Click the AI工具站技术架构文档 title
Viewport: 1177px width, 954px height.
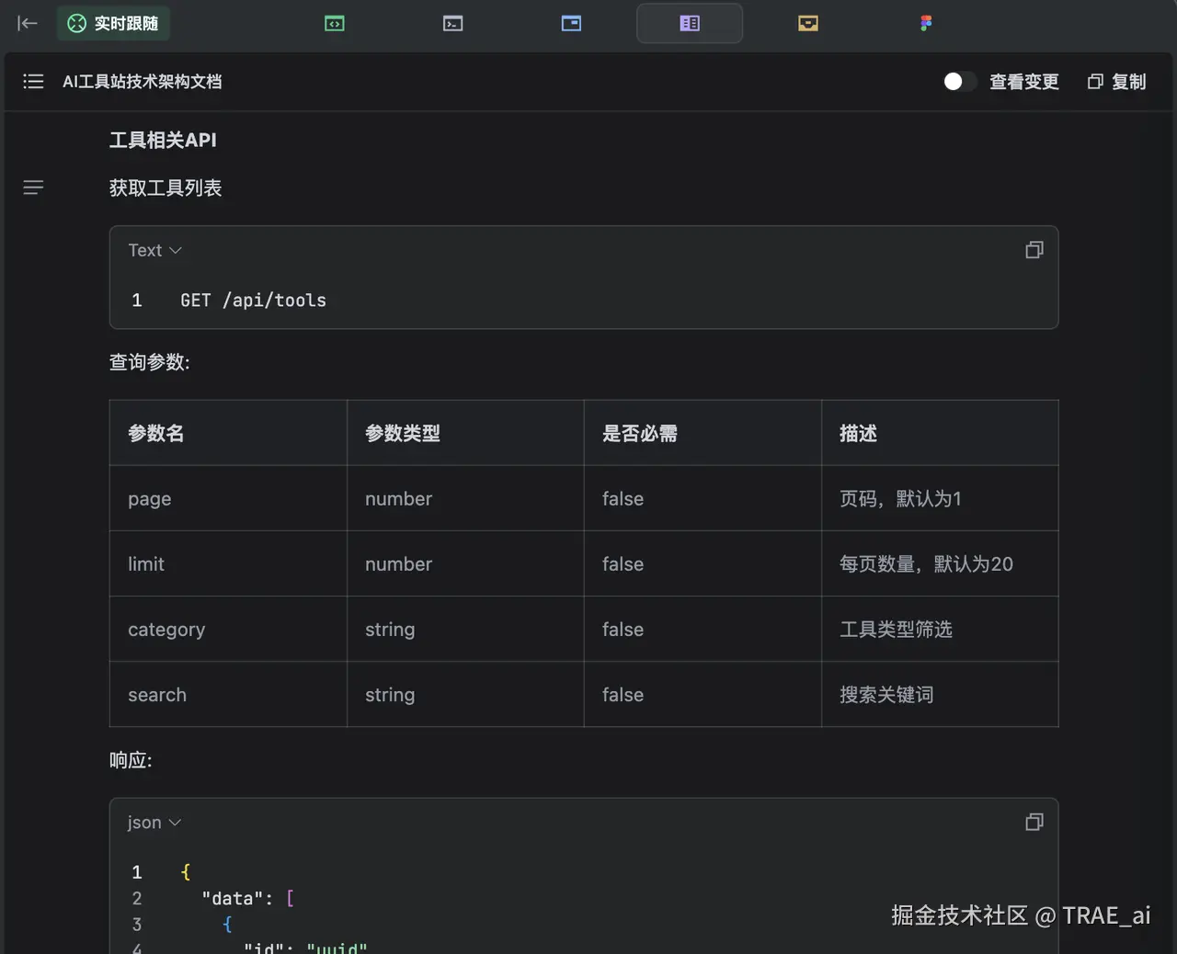click(x=142, y=82)
